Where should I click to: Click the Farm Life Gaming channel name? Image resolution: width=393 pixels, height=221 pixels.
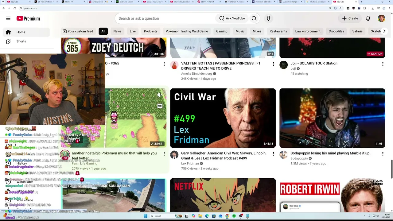(x=84, y=164)
